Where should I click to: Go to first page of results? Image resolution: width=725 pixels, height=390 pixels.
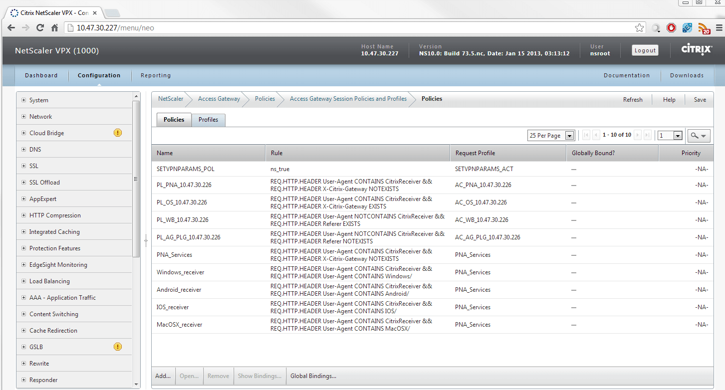pos(586,135)
